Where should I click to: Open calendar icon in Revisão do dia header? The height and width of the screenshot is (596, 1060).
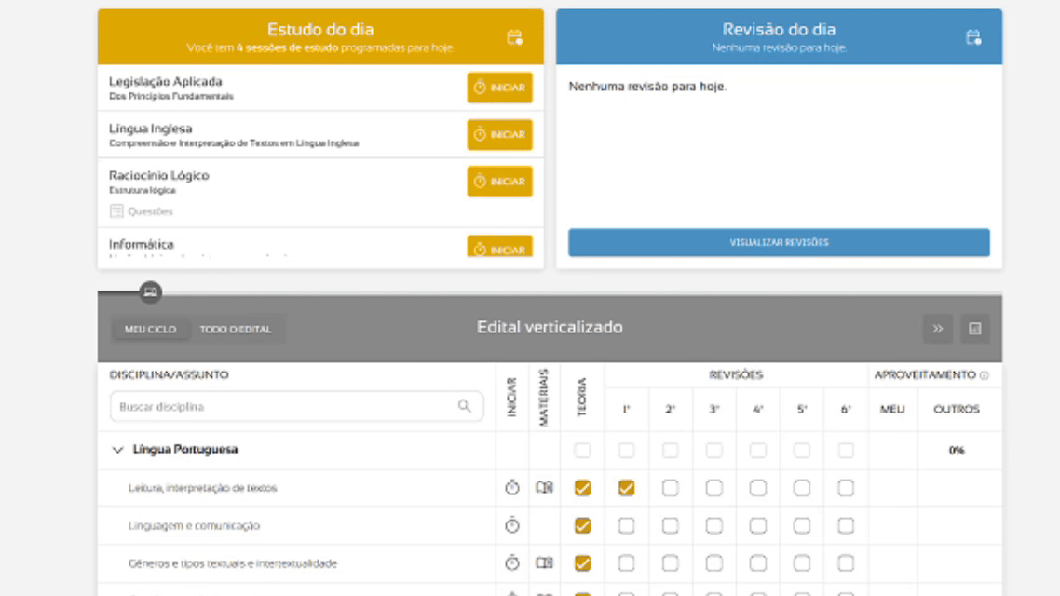click(x=972, y=37)
